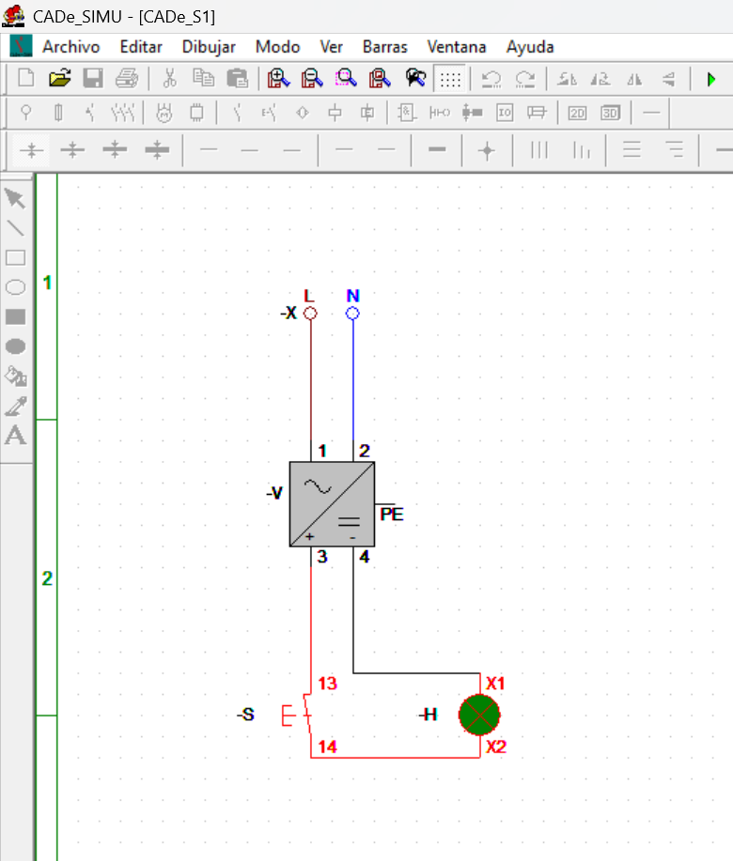Zoom out with minus magnifier
This screenshot has width=733, height=861.
pos(312,79)
